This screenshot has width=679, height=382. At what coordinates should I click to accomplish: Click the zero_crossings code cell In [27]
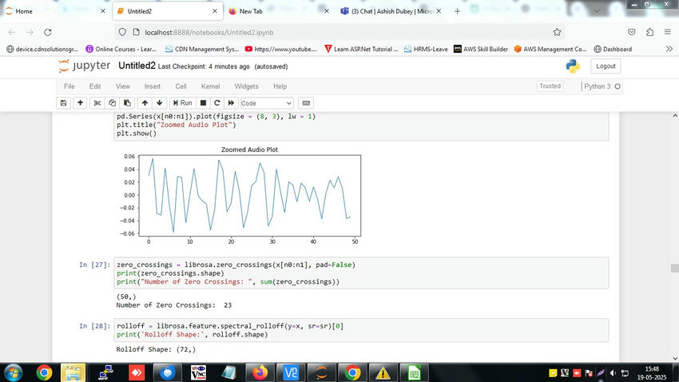361,273
